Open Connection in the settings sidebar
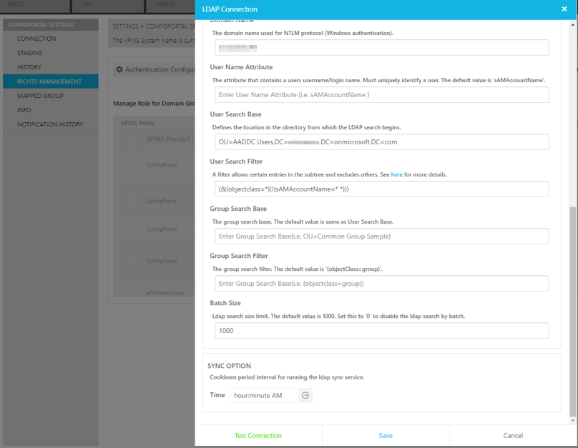The width and height of the screenshot is (578, 448). coord(36,39)
